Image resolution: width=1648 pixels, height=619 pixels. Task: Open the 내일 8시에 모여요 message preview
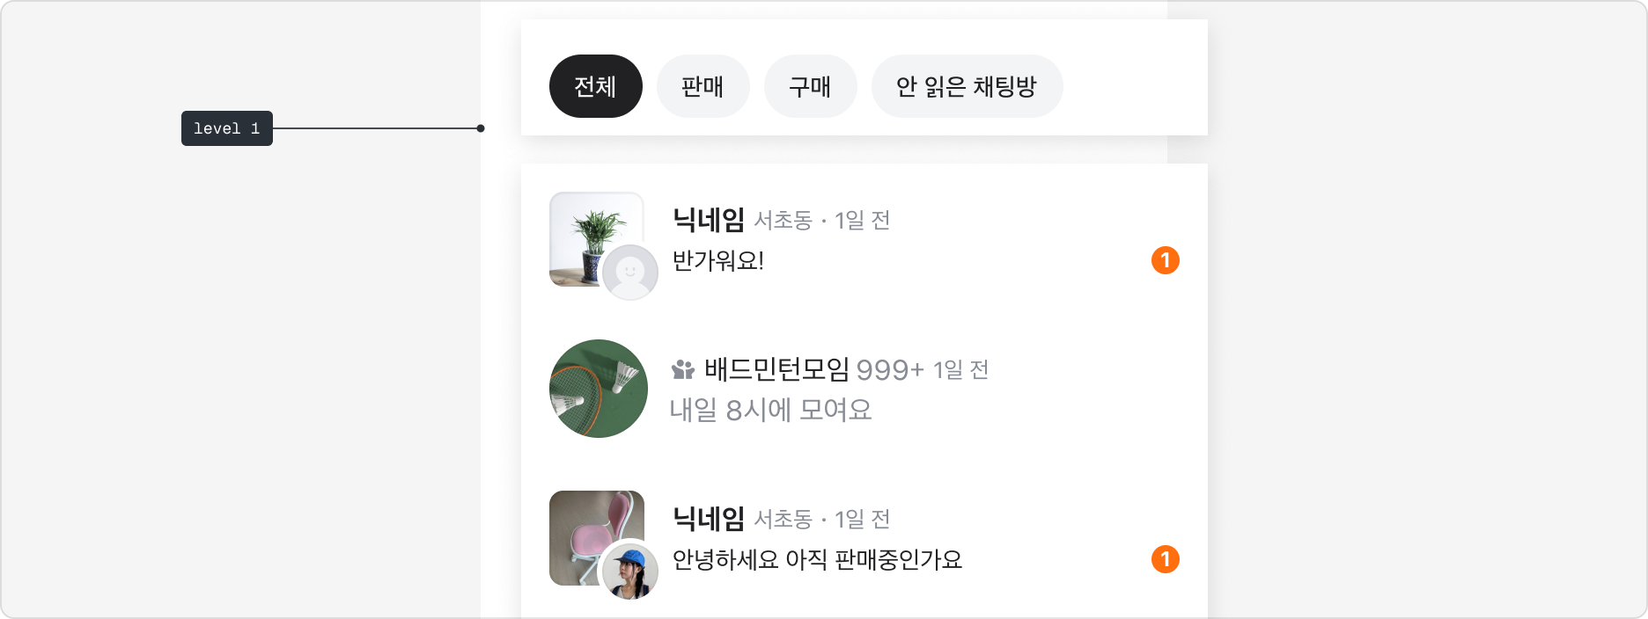(x=770, y=410)
